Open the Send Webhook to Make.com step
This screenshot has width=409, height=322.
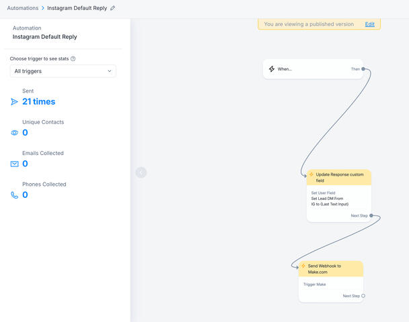tap(331, 282)
